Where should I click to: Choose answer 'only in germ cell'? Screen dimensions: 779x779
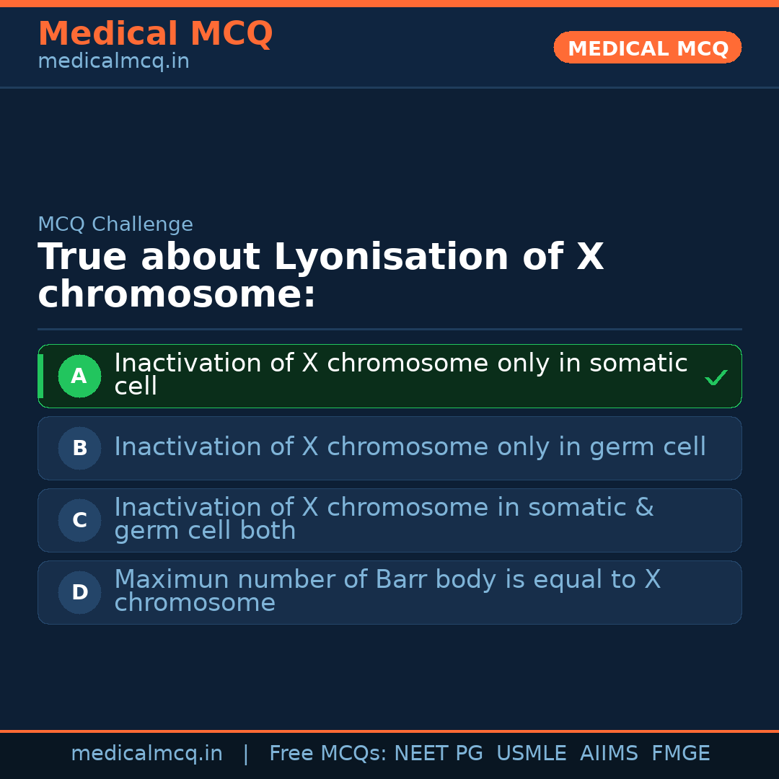(x=410, y=447)
